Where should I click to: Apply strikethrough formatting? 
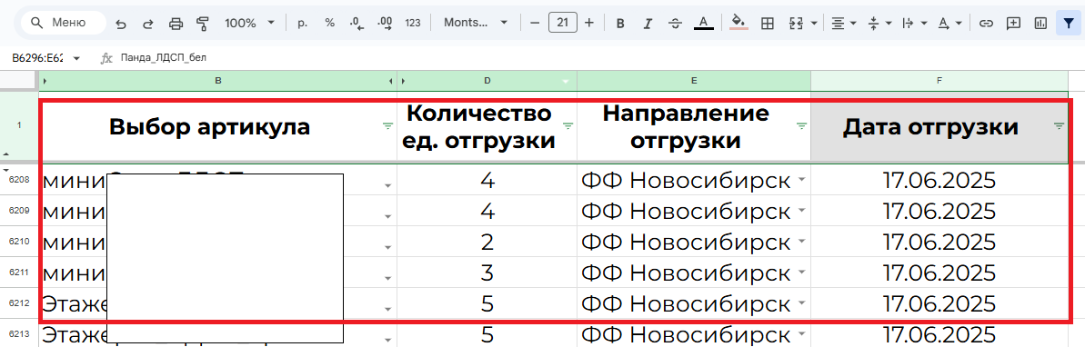click(676, 23)
